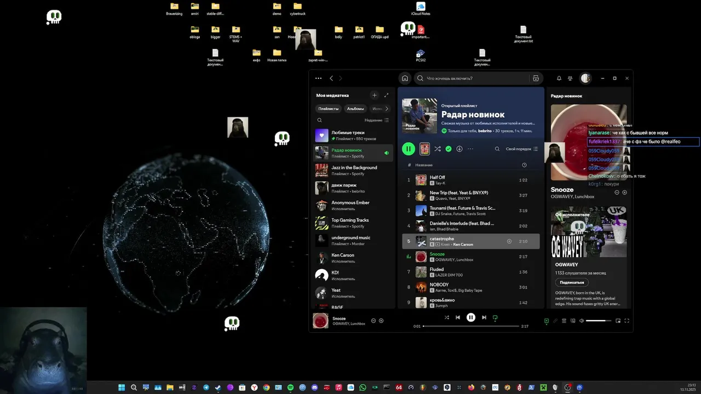
Task: Open the three-dots Spotify app menu
Action: (x=318, y=78)
